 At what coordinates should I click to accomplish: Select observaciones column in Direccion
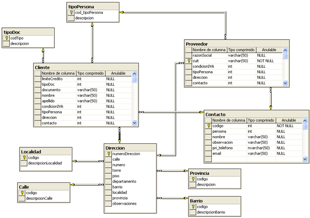pyautogui.click(x=130, y=204)
